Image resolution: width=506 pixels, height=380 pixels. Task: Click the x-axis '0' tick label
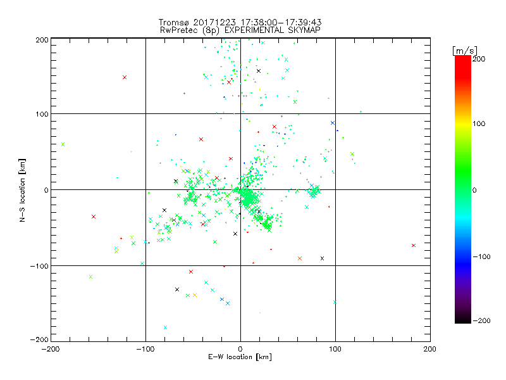pyautogui.click(x=240, y=349)
